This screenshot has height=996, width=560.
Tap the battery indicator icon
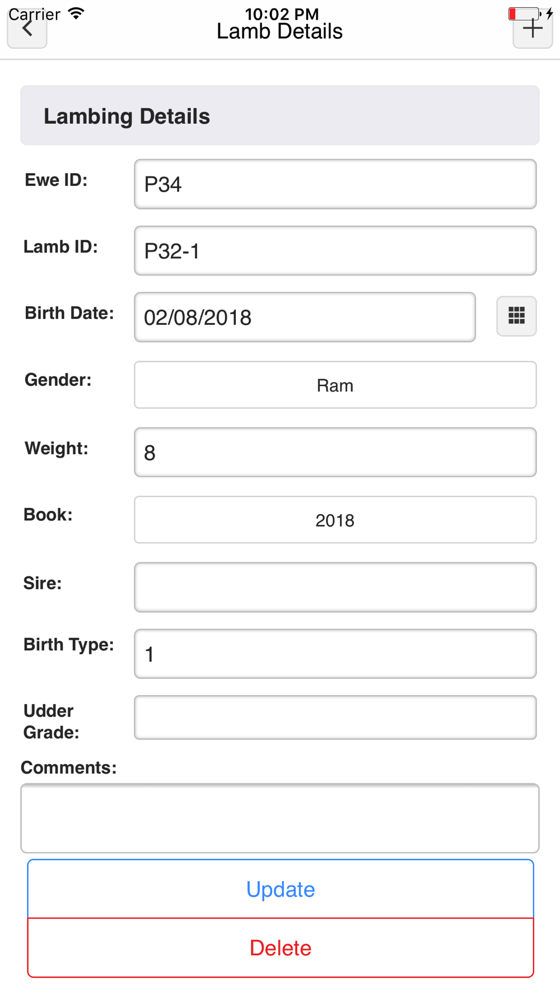click(x=524, y=13)
